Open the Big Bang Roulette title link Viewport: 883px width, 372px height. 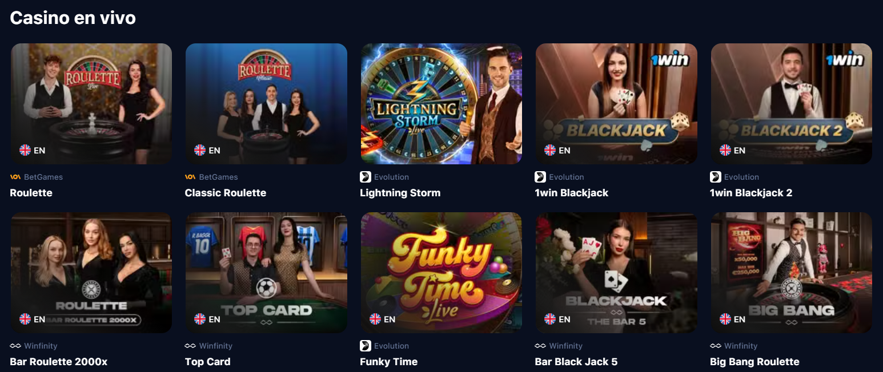(754, 362)
